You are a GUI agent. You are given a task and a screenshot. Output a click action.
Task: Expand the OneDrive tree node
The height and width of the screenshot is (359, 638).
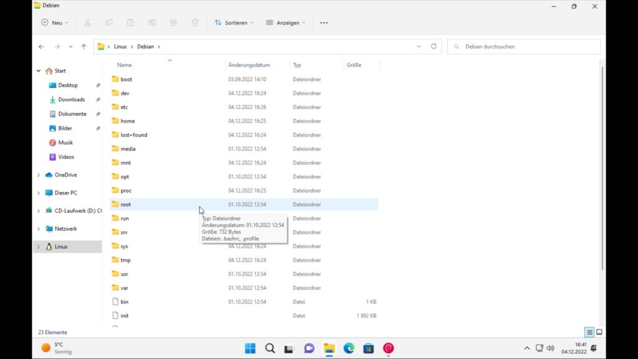pyautogui.click(x=39, y=175)
